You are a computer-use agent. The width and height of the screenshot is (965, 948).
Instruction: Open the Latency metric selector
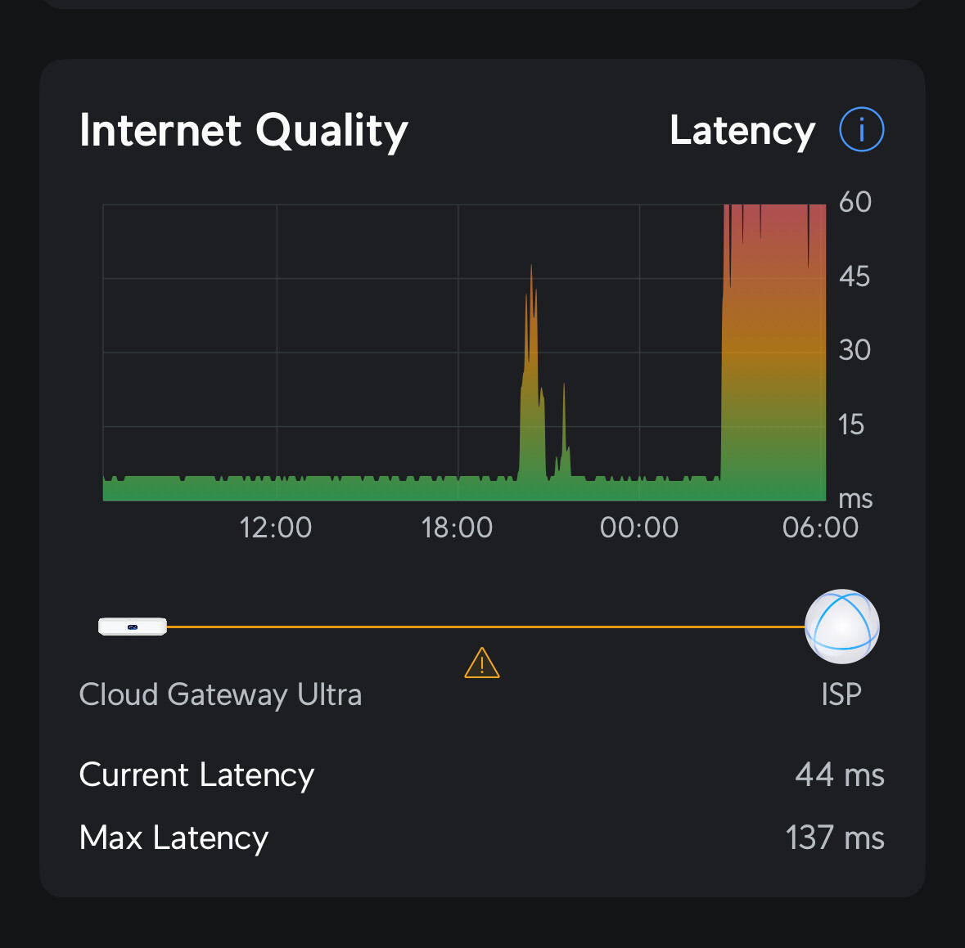(x=742, y=130)
